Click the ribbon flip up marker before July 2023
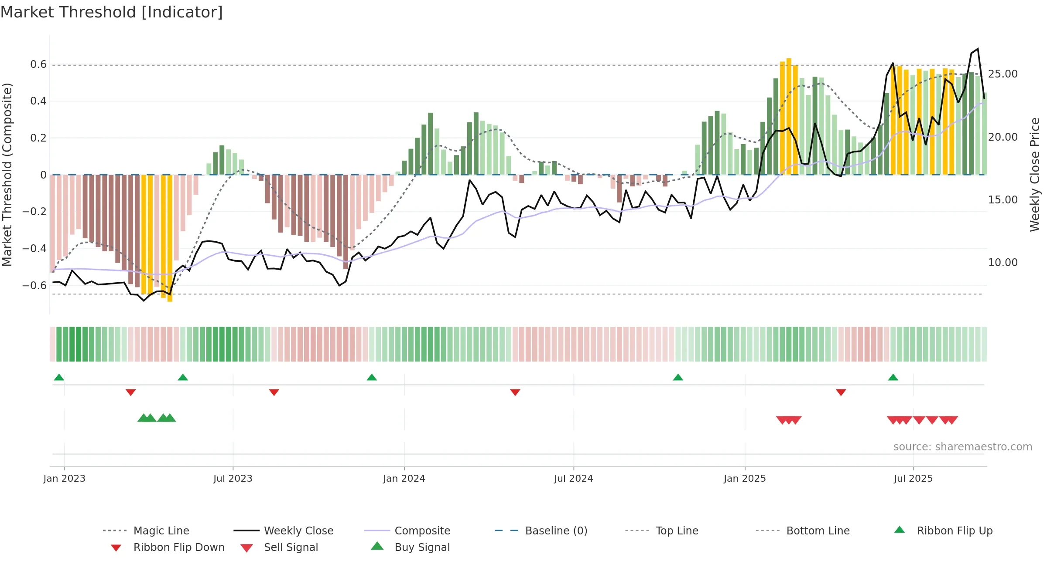The image size is (1047, 588). 183,377
